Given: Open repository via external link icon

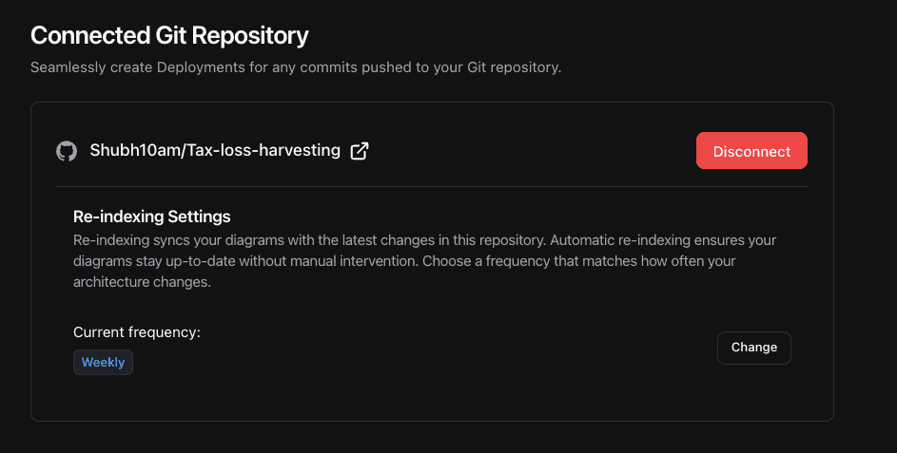Looking at the screenshot, I should (360, 151).
